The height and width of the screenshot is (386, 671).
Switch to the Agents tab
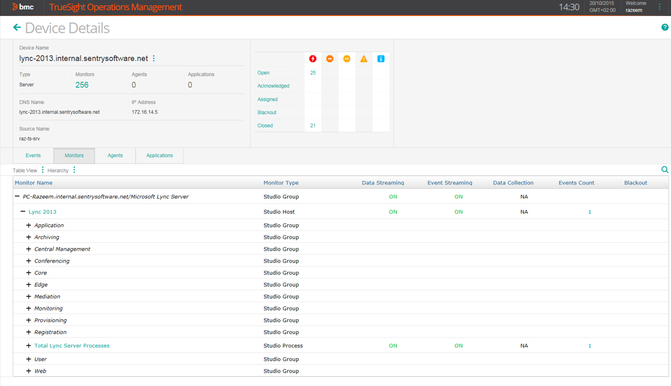coord(115,156)
